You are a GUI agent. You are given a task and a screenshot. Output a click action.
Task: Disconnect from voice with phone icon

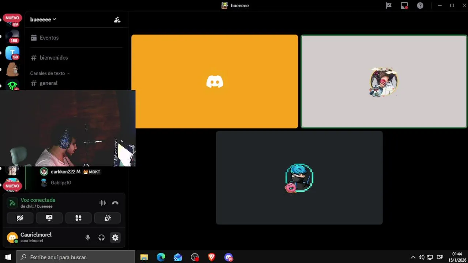tap(115, 203)
